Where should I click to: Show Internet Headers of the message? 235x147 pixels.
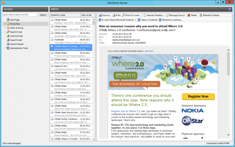(154, 15)
